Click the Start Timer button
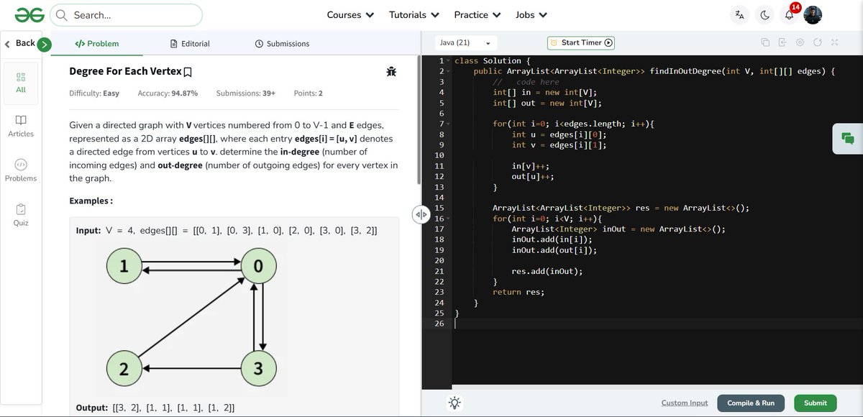Screen dimensions: 863x417 coord(582,42)
